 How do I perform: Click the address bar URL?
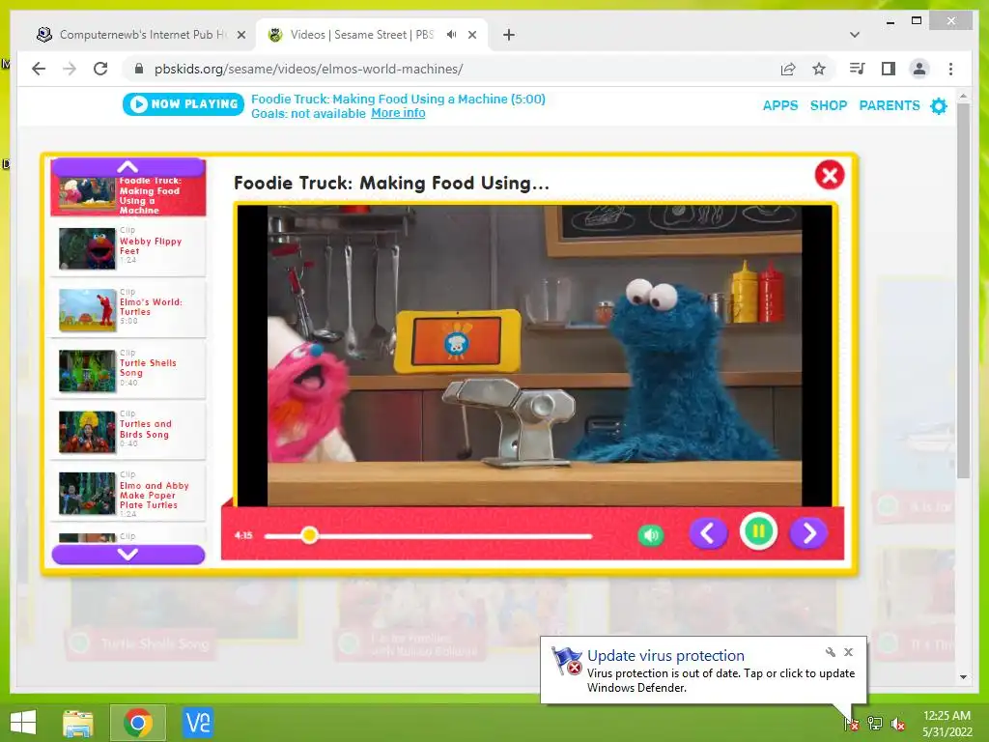[x=308, y=69]
